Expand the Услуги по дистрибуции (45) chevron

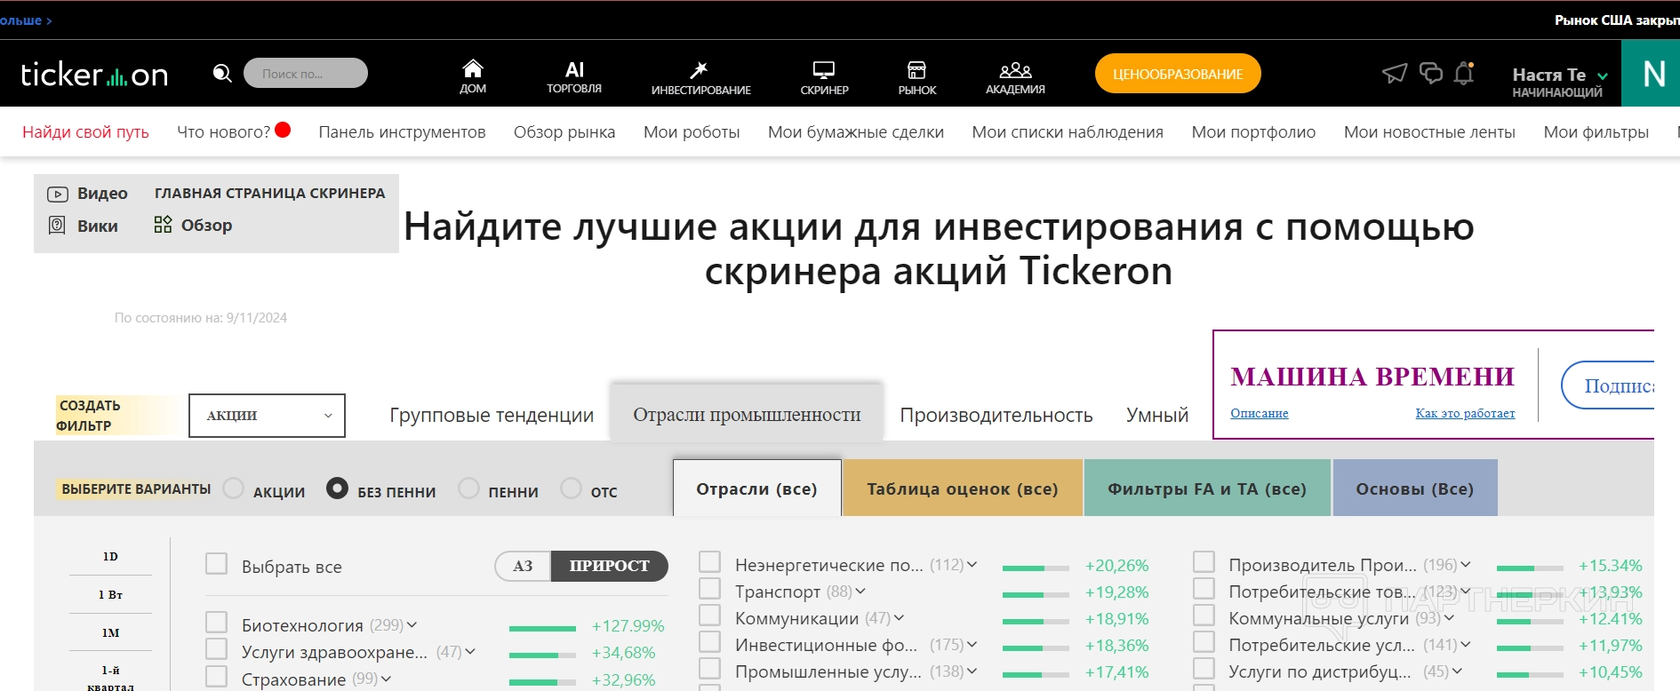[1457, 671]
